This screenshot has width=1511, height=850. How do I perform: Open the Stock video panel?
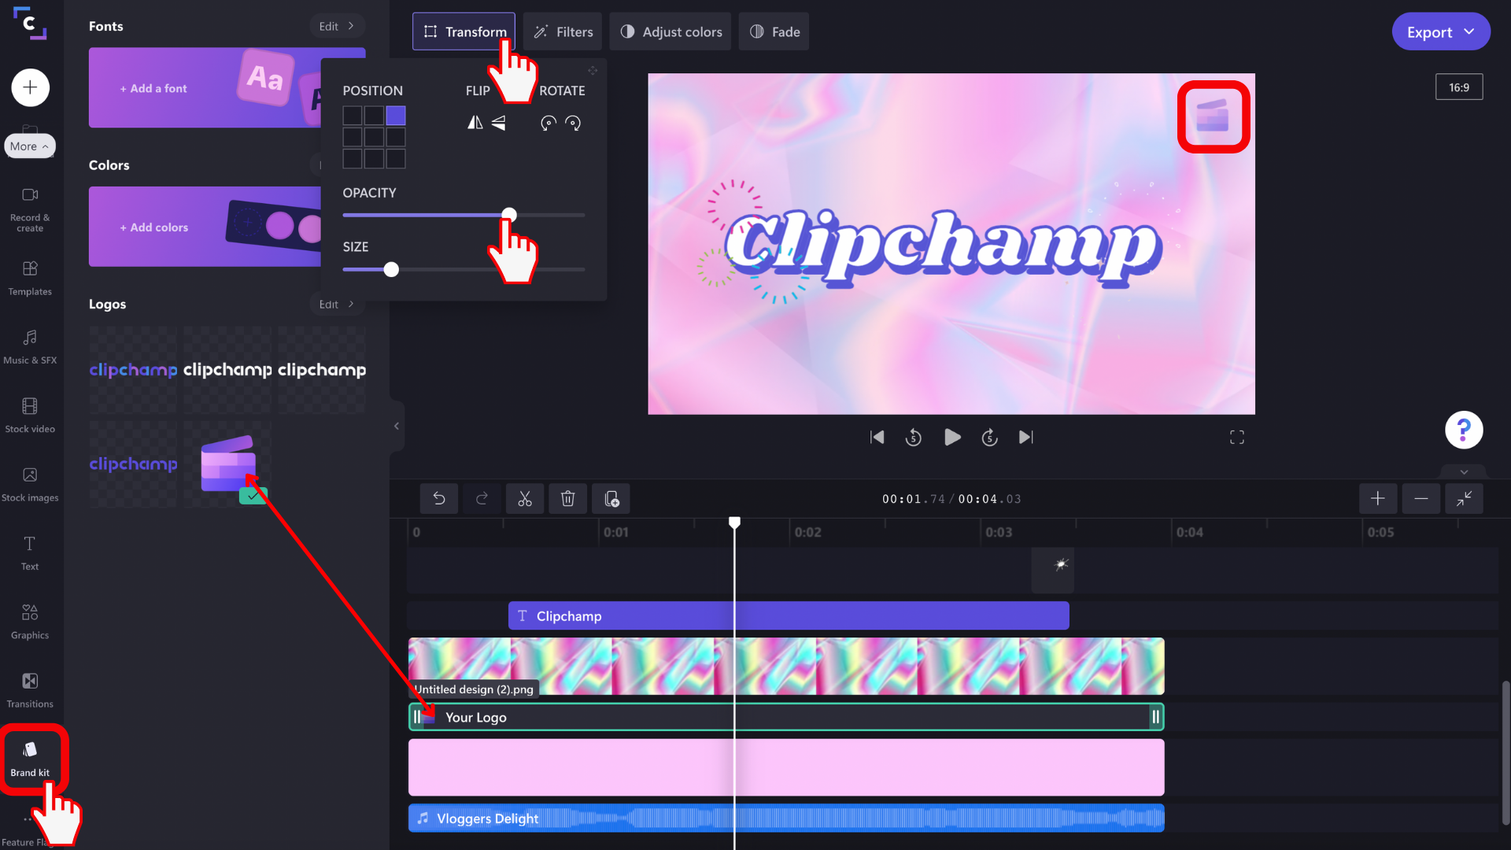[30, 416]
